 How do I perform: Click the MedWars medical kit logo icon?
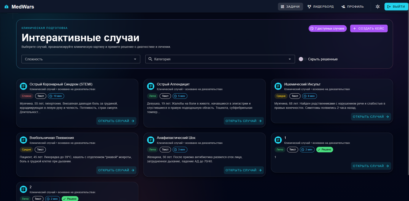(x=6, y=7)
